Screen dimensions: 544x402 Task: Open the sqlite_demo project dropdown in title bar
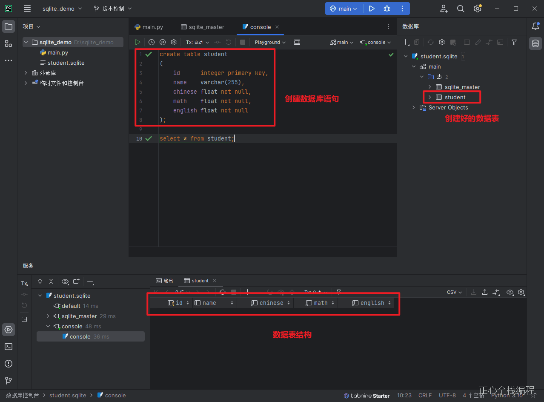pos(63,9)
